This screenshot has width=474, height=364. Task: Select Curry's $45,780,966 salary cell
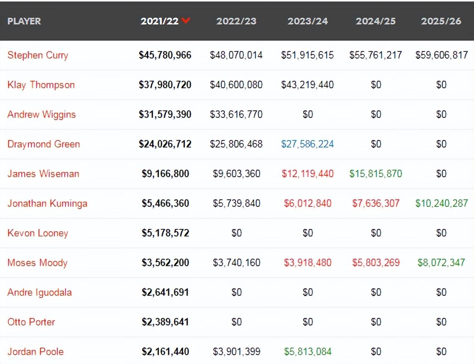click(165, 55)
